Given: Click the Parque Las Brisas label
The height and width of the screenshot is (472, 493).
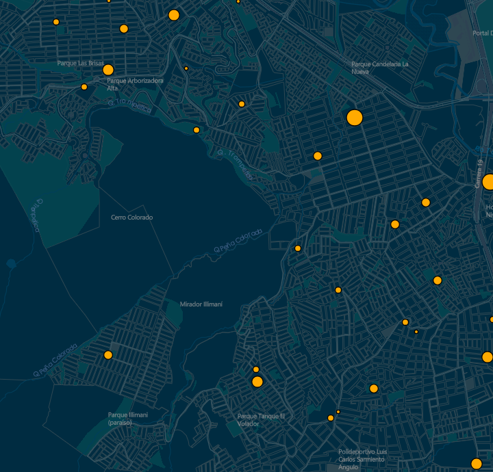Looking at the screenshot, I should point(80,63).
